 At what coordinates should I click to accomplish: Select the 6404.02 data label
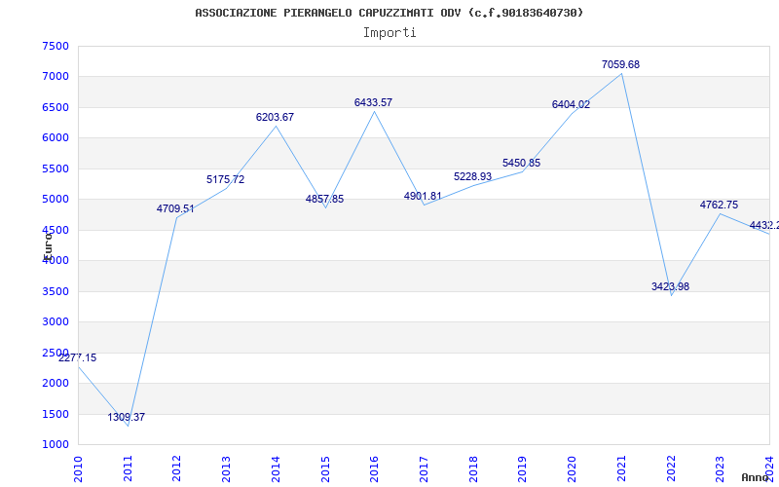click(571, 104)
